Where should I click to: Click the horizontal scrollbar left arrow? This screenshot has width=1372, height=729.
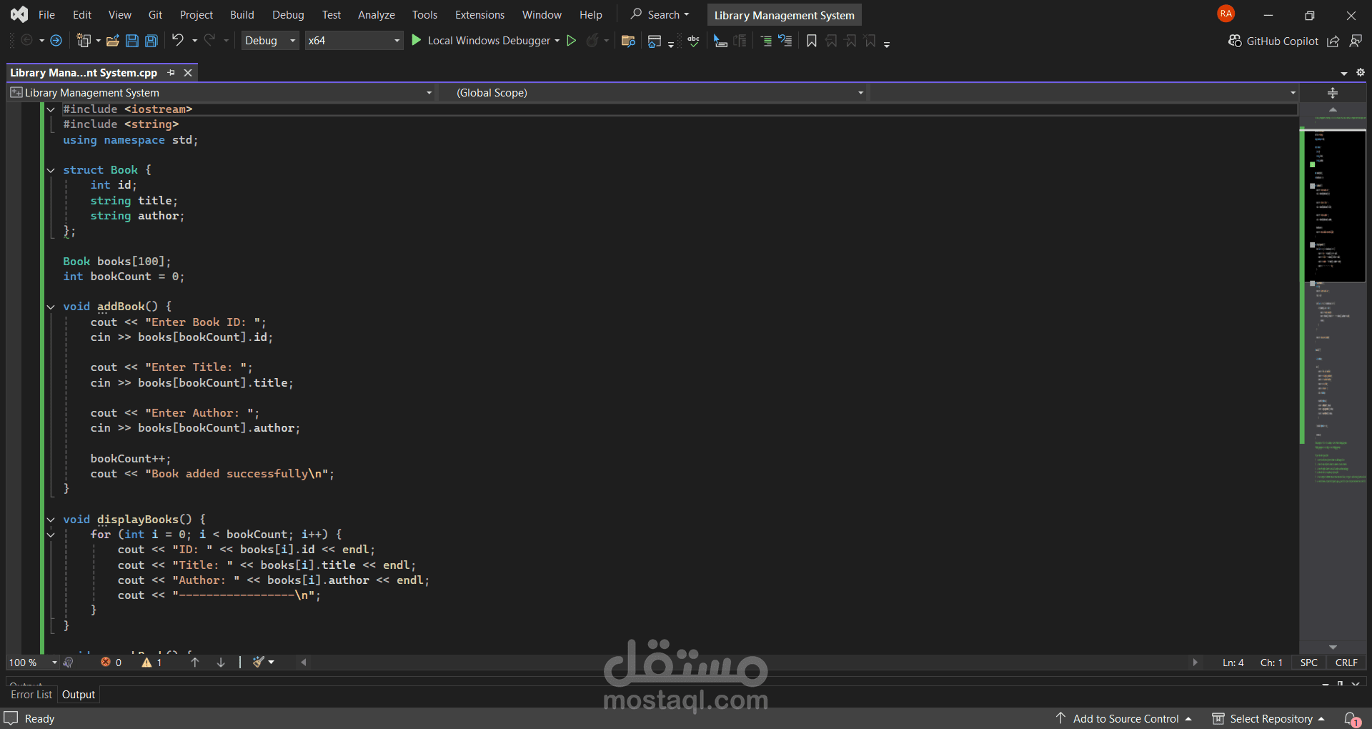tap(304, 663)
